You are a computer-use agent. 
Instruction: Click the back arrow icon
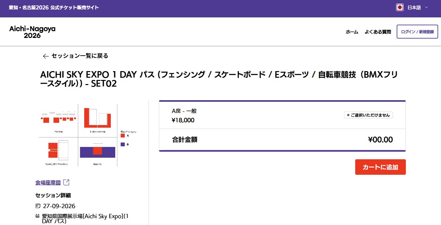click(x=46, y=56)
